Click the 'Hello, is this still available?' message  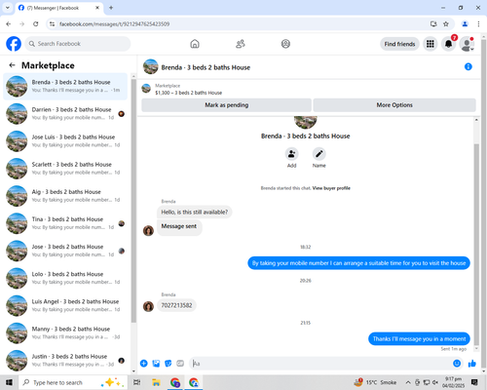coord(195,212)
